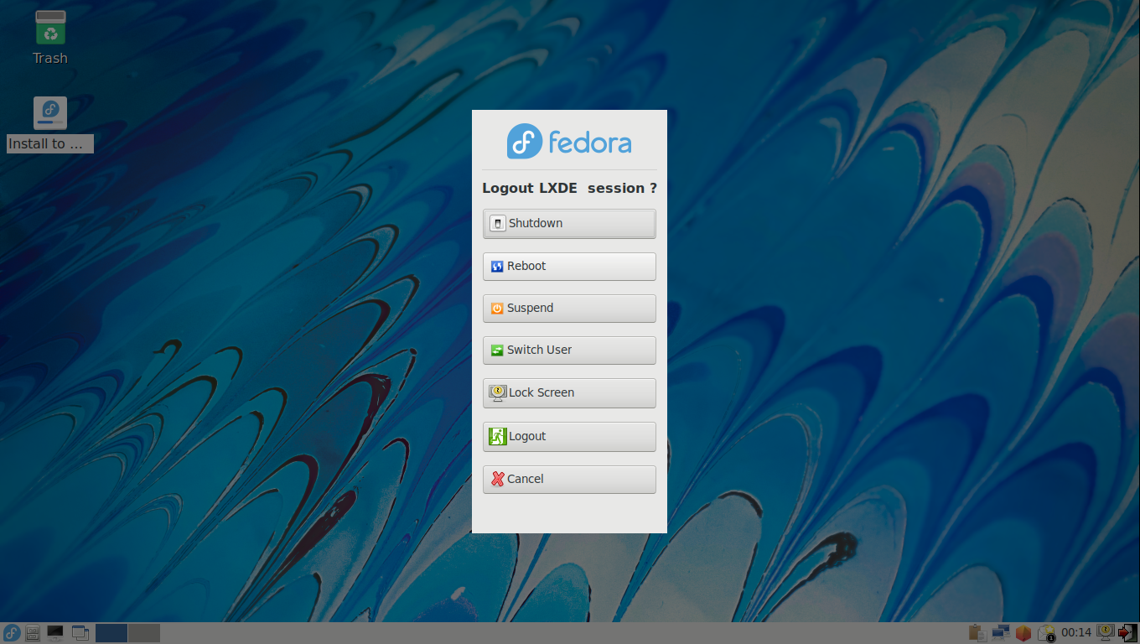This screenshot has width=1140, height=644.
Task: Open the network connections tray icon
Action: [1000, 633]
